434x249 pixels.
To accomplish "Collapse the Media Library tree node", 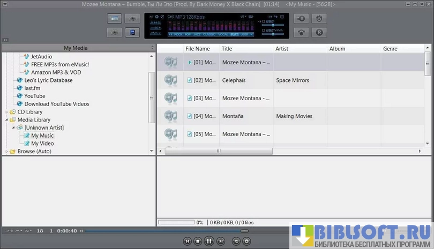I will [x=7, y=120].
